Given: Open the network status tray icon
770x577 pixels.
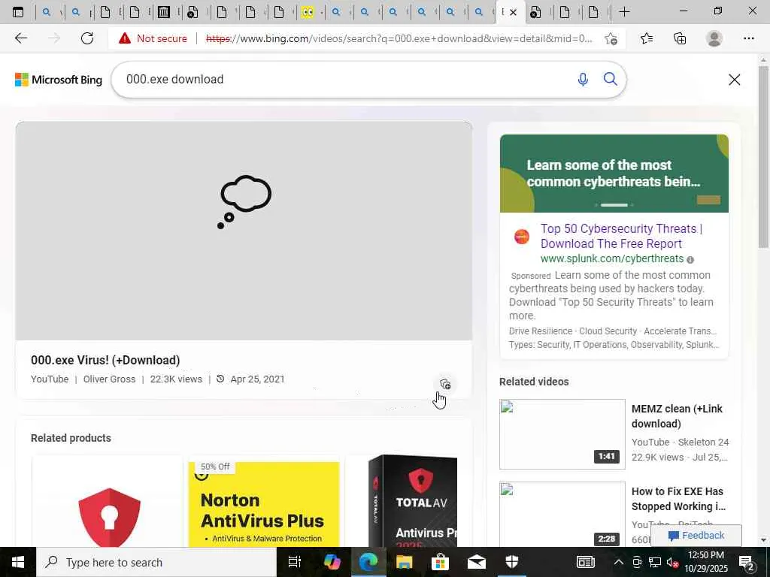Looking at the screenshot, I should point(655,562).
